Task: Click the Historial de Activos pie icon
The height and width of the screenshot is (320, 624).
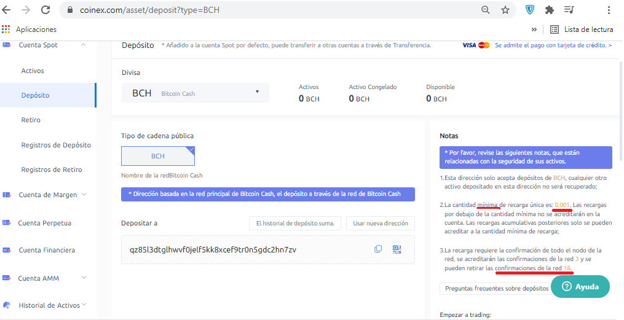Action: pos(7,305)
